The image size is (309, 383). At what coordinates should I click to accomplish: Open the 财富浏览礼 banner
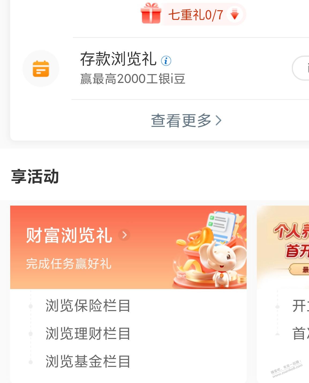(x=128, y=247)
